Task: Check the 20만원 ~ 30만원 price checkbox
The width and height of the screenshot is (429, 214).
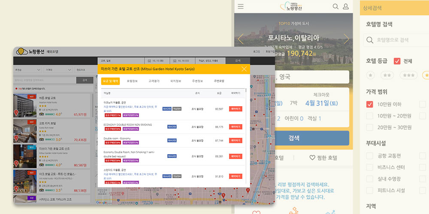Action: pos(370,127)
